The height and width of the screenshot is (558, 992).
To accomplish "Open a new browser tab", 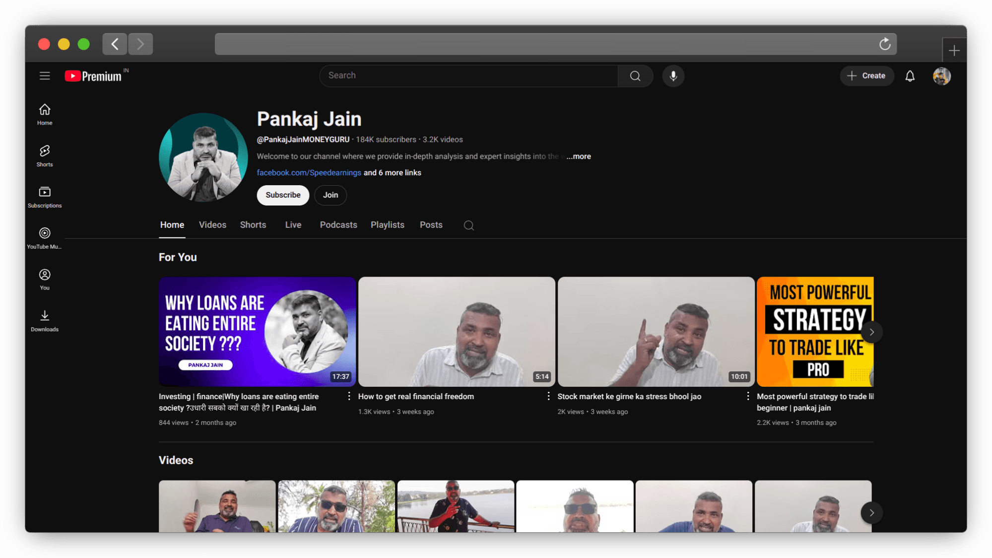I will click(954, 50).
